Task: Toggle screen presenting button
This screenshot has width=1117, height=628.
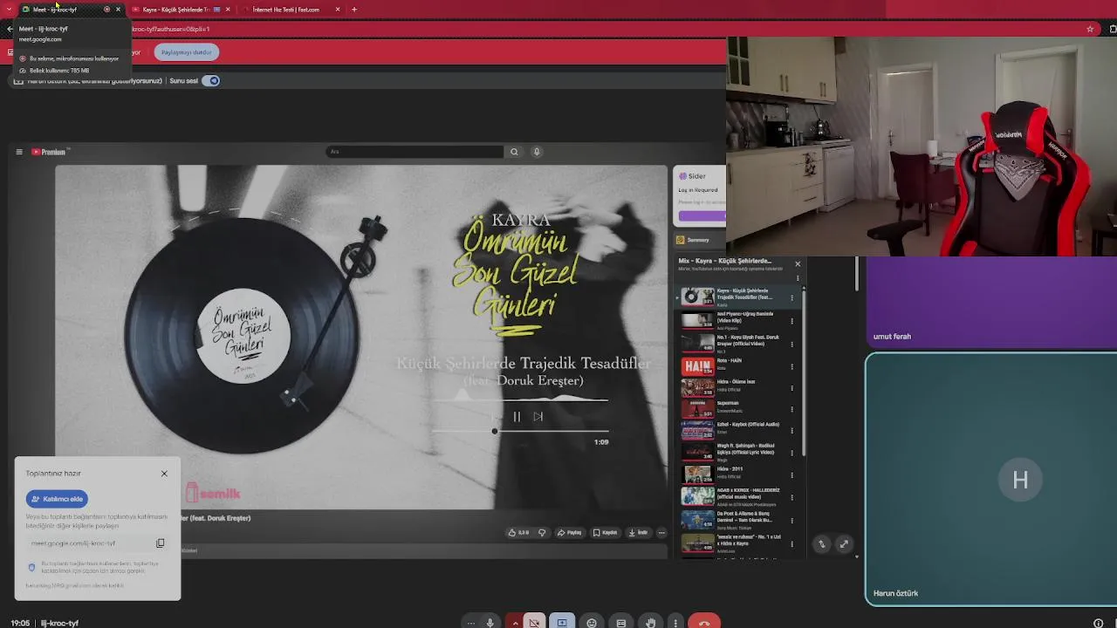Action: (x=562, y=623)
